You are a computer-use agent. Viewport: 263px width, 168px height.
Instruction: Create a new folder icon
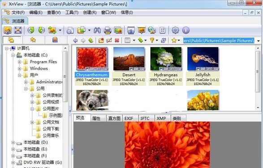101,40
